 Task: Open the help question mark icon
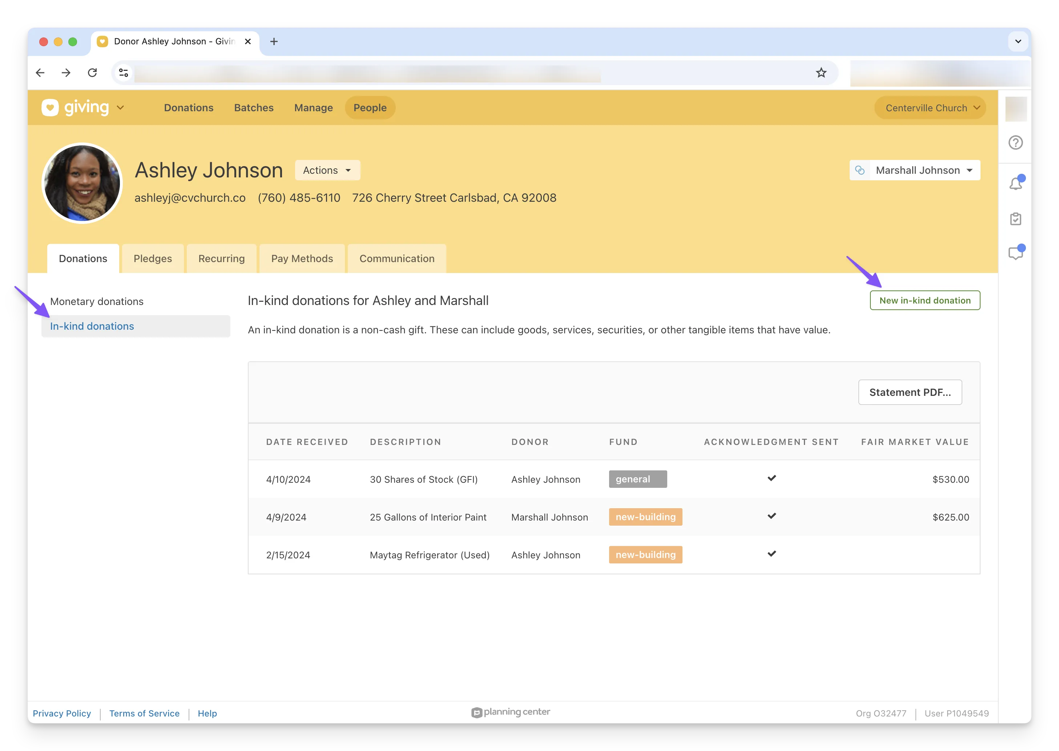(x=1015, y=142)
